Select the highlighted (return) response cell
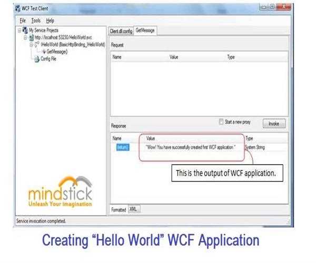The image size is (316, 263). pos(123,147)
